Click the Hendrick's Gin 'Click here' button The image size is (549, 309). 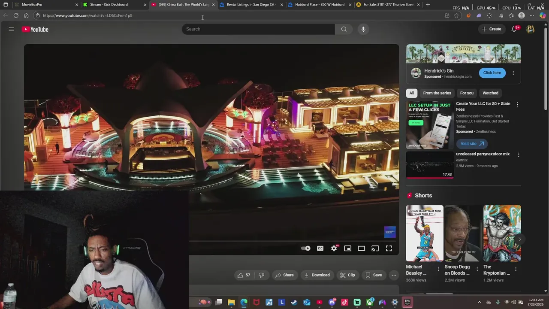coord(492,73)
